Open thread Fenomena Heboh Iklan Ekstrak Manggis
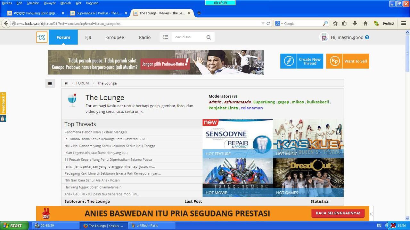The height and width of the screenshot is (230, 410). pos(95,132)
